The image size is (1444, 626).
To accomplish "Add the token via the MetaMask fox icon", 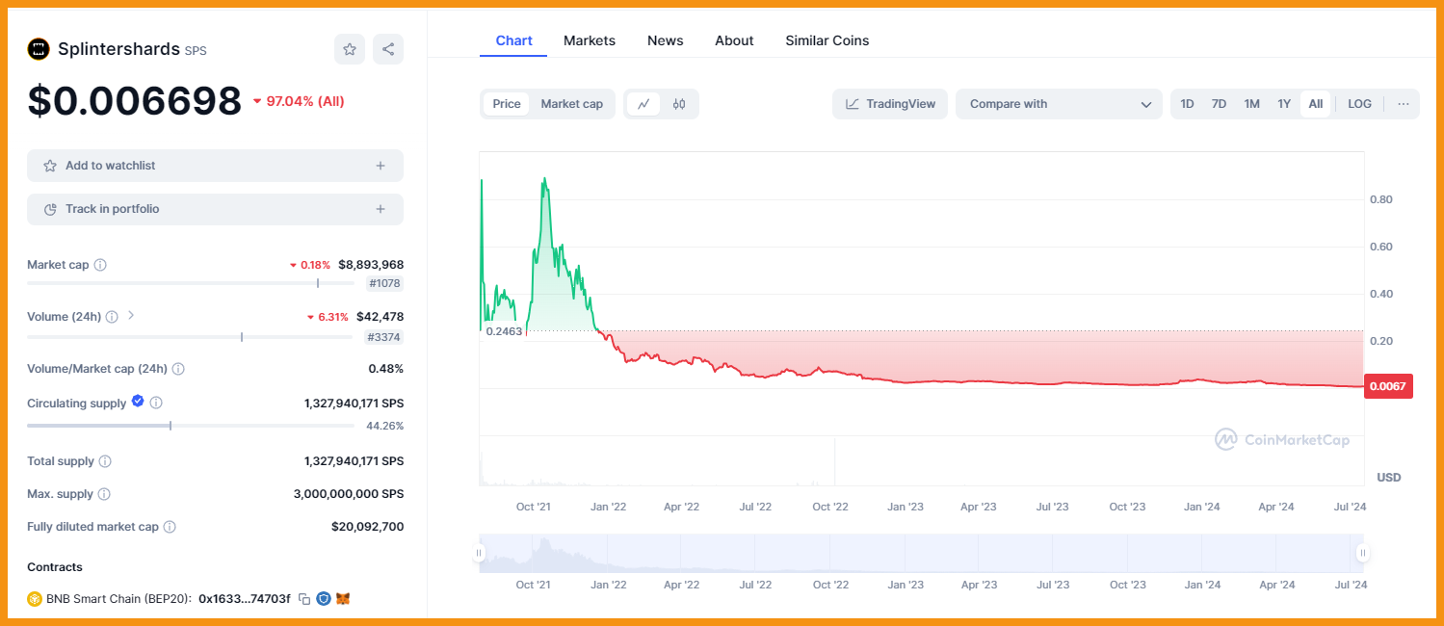I will [x=343, y=599].
